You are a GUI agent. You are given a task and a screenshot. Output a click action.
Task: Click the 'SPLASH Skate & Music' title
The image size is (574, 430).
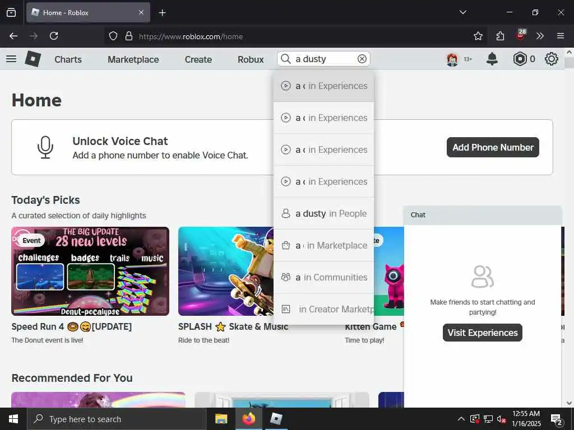pyautogui.click(x=233, y=326)
